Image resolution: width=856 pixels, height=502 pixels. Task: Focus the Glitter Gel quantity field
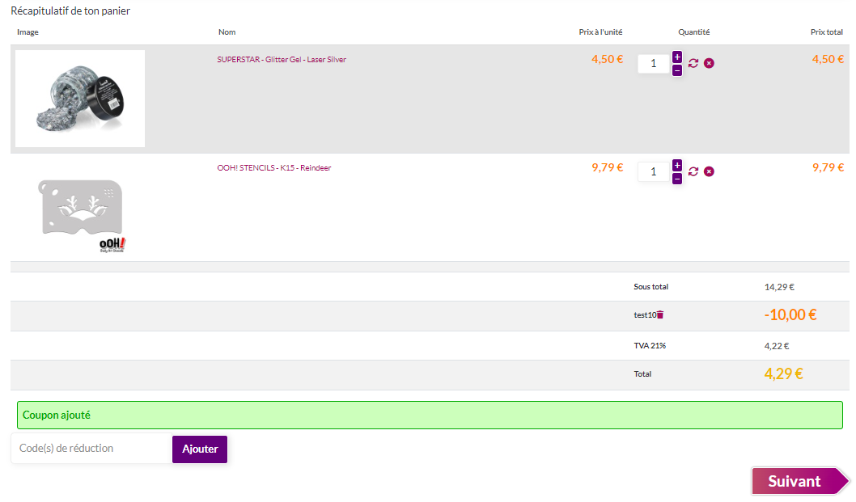(654, 63)
